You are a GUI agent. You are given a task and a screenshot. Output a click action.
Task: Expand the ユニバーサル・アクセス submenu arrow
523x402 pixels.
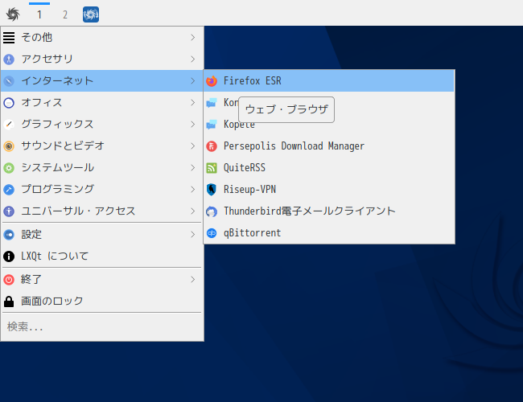point(193,211)
